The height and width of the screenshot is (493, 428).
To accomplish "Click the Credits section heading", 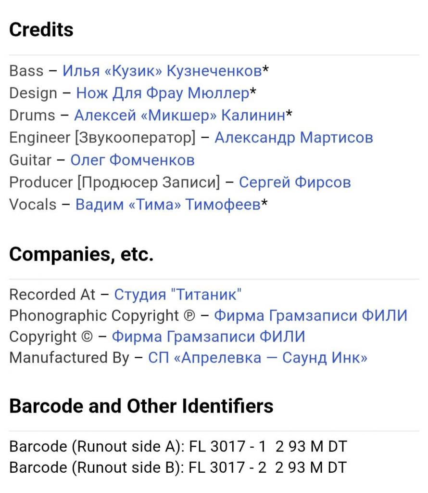I will pyautogui.click(x=41, y=30).
